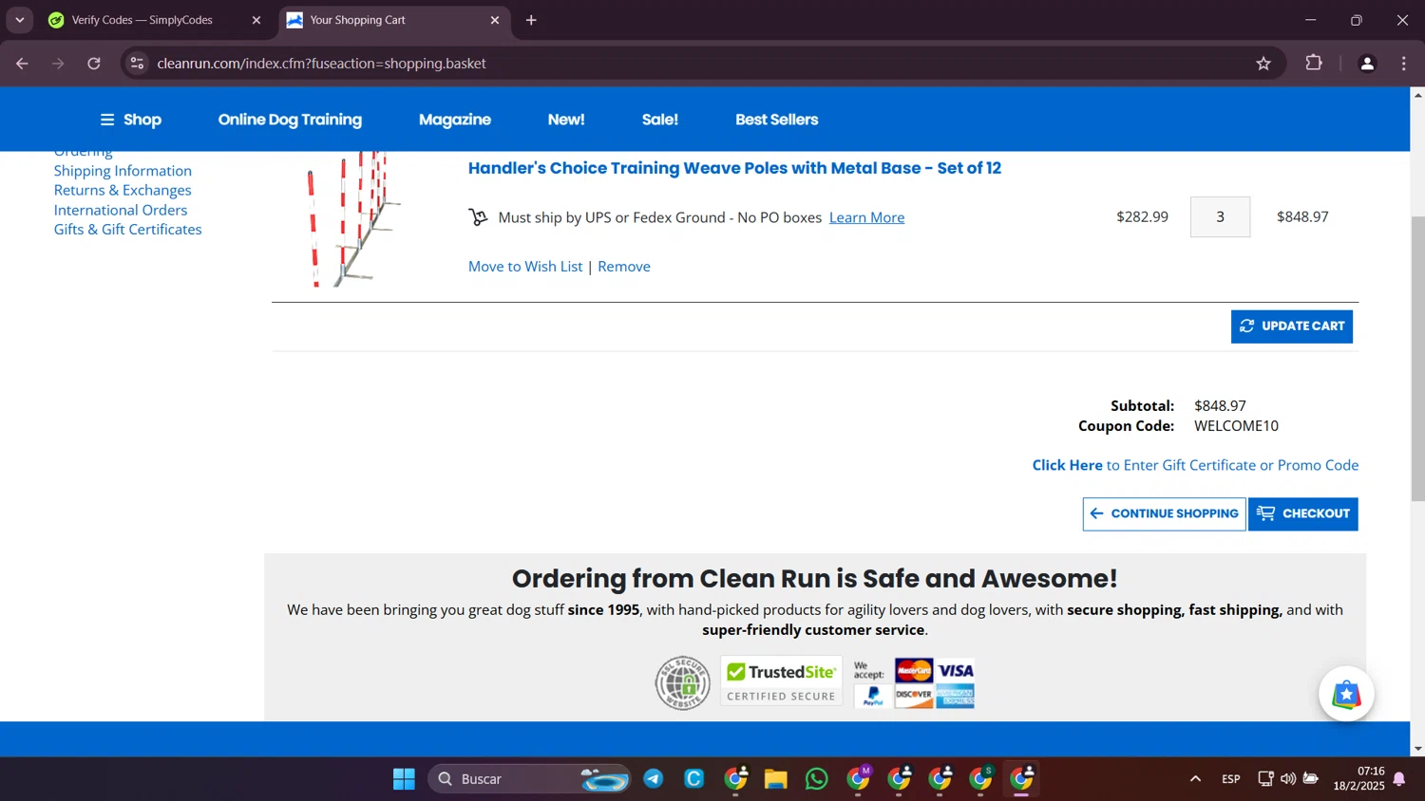1425x801 pixels.
Task: Click the Discover card logo
Action: coord(914,696)
